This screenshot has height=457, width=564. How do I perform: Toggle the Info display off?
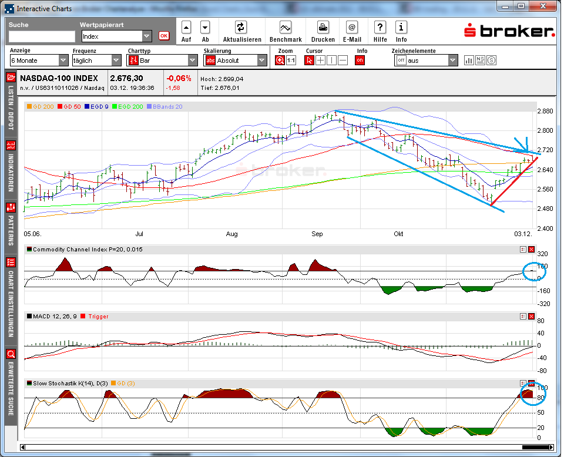pos(360,59)
